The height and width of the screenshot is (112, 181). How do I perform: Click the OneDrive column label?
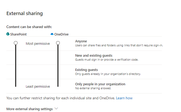[x=61, y=34]
